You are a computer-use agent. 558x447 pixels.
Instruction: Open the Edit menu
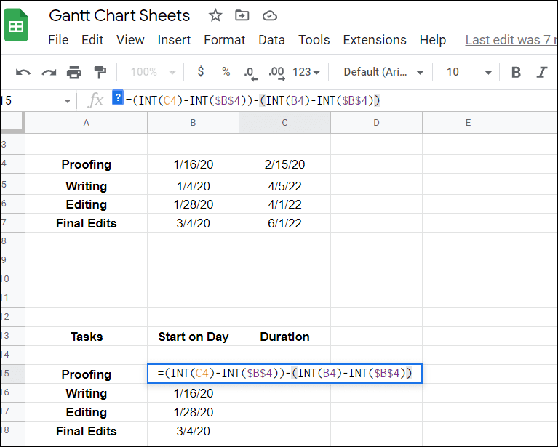(92, 40)
